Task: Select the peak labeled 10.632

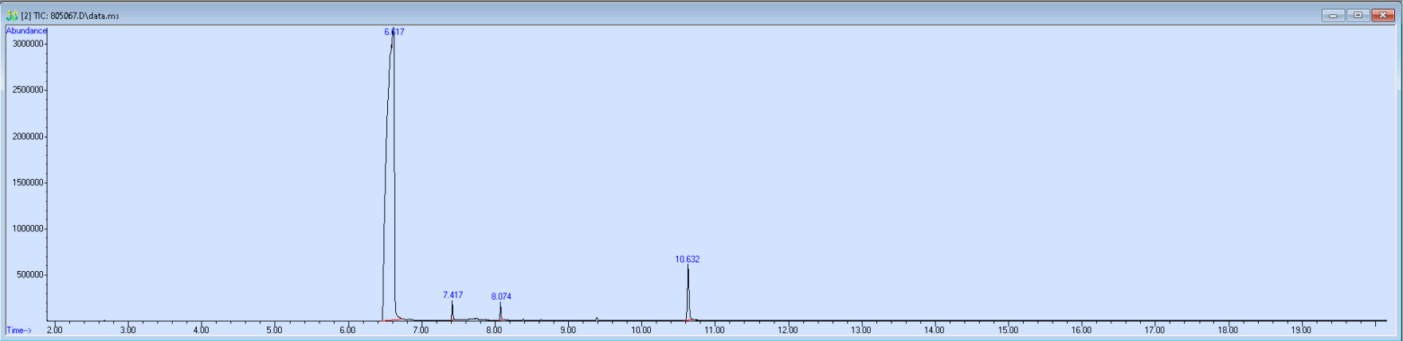Action: [x=688, y=259]
